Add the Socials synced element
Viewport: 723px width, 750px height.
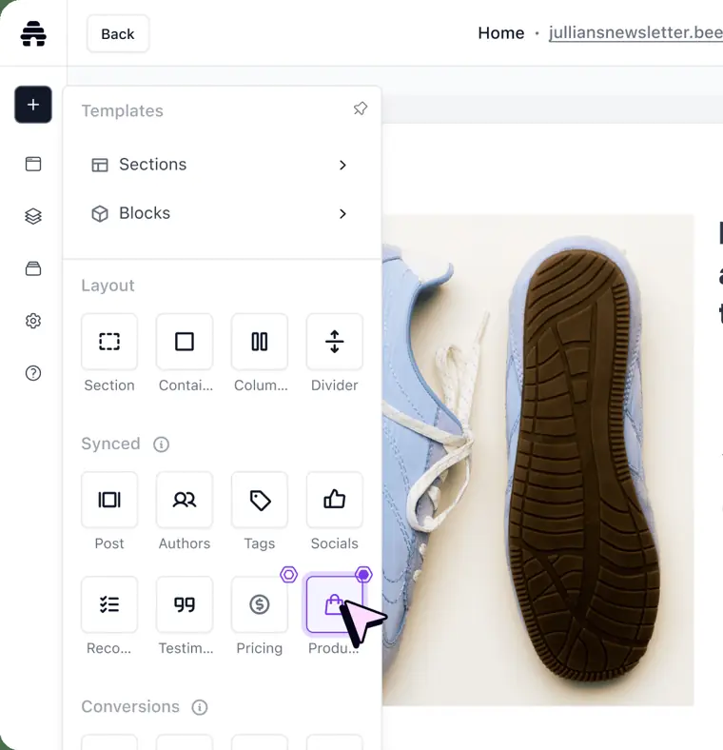(335, 500)
